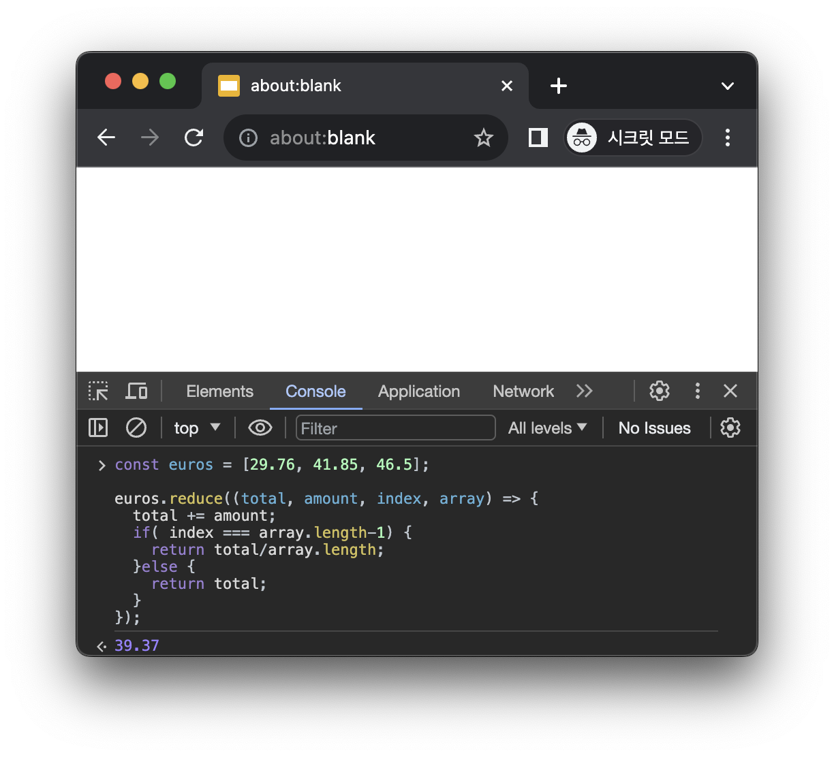
Task: Go back with the browser back arrow
Action: click(106, 138)
